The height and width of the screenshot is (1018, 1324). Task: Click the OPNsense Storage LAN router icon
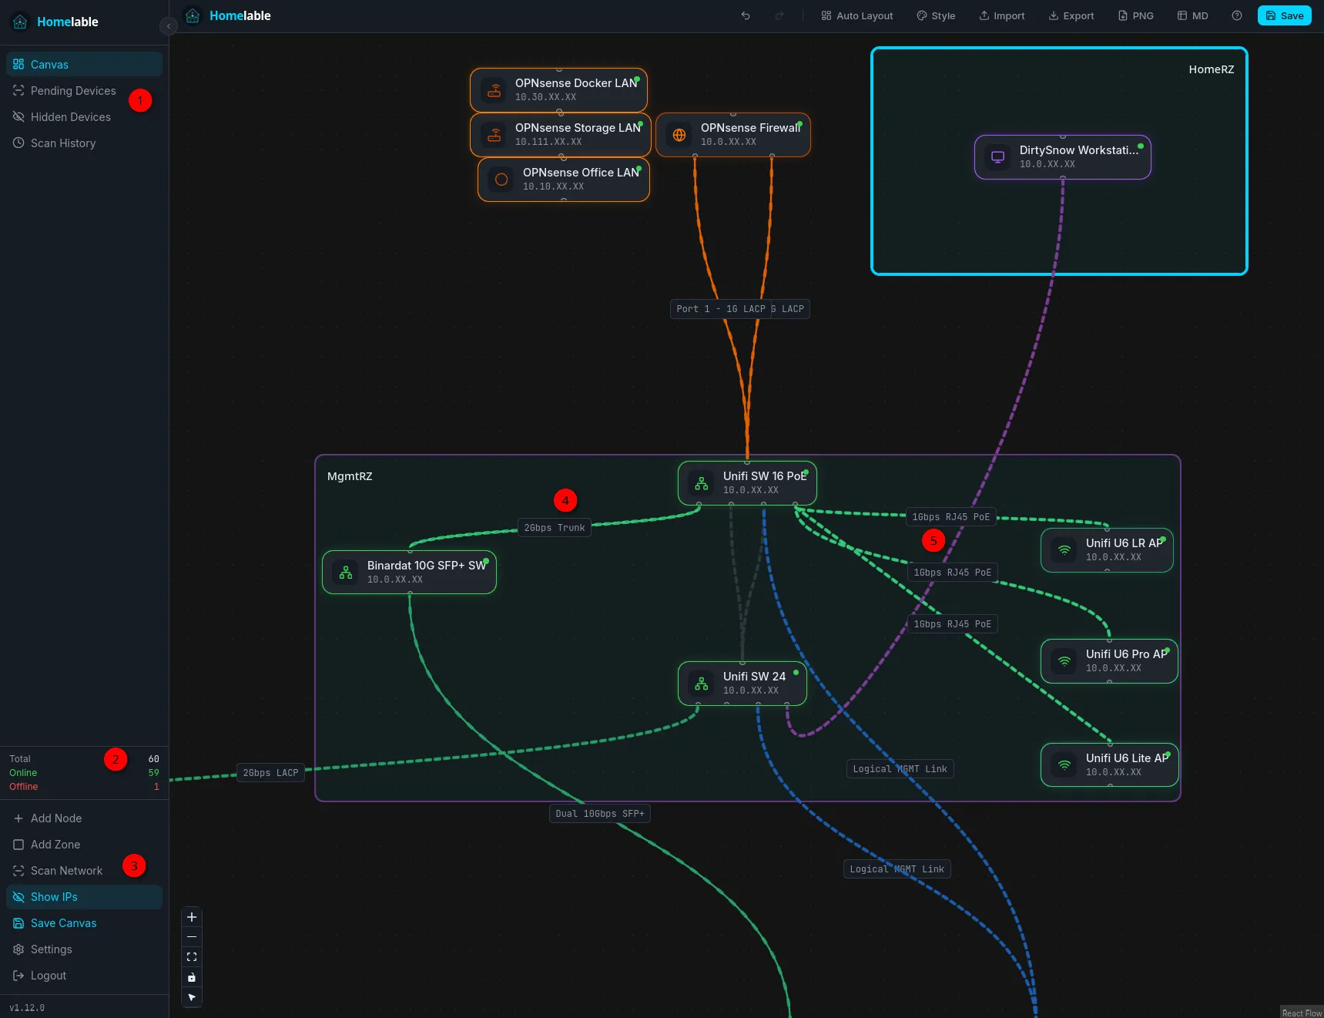pyautogui.click(x=494, y=135)
